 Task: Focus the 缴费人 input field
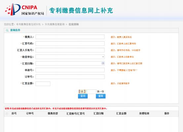pyautogui.click(x=70, y=37)
